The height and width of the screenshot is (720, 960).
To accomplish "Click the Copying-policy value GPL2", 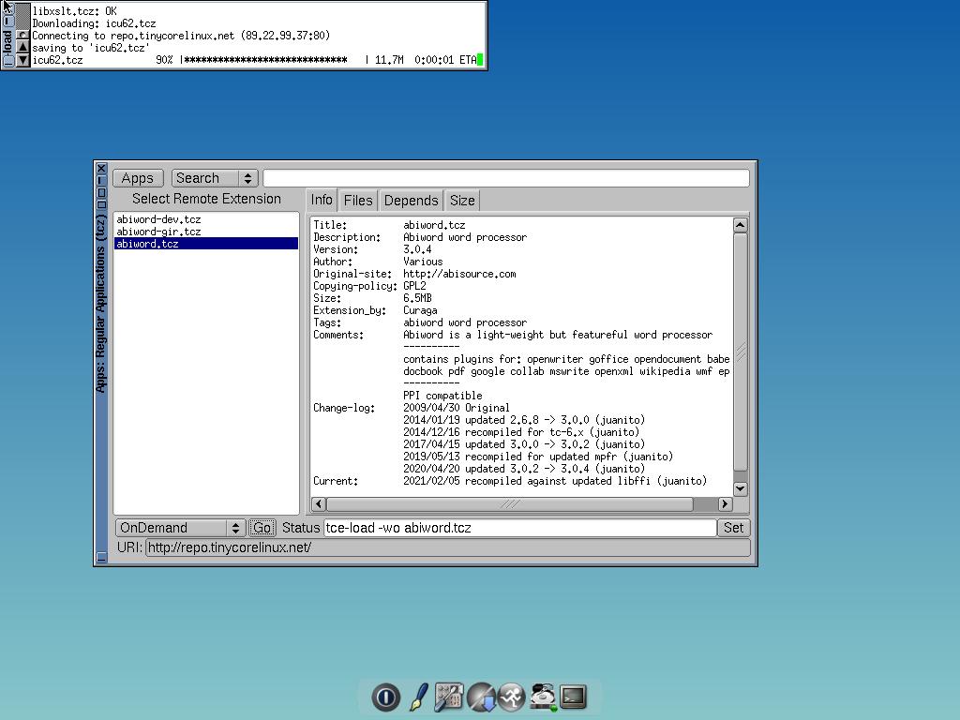I will tap(414, 286).
